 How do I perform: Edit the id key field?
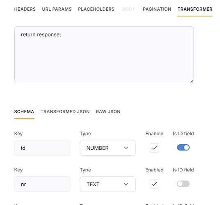[x=42, y=148]
